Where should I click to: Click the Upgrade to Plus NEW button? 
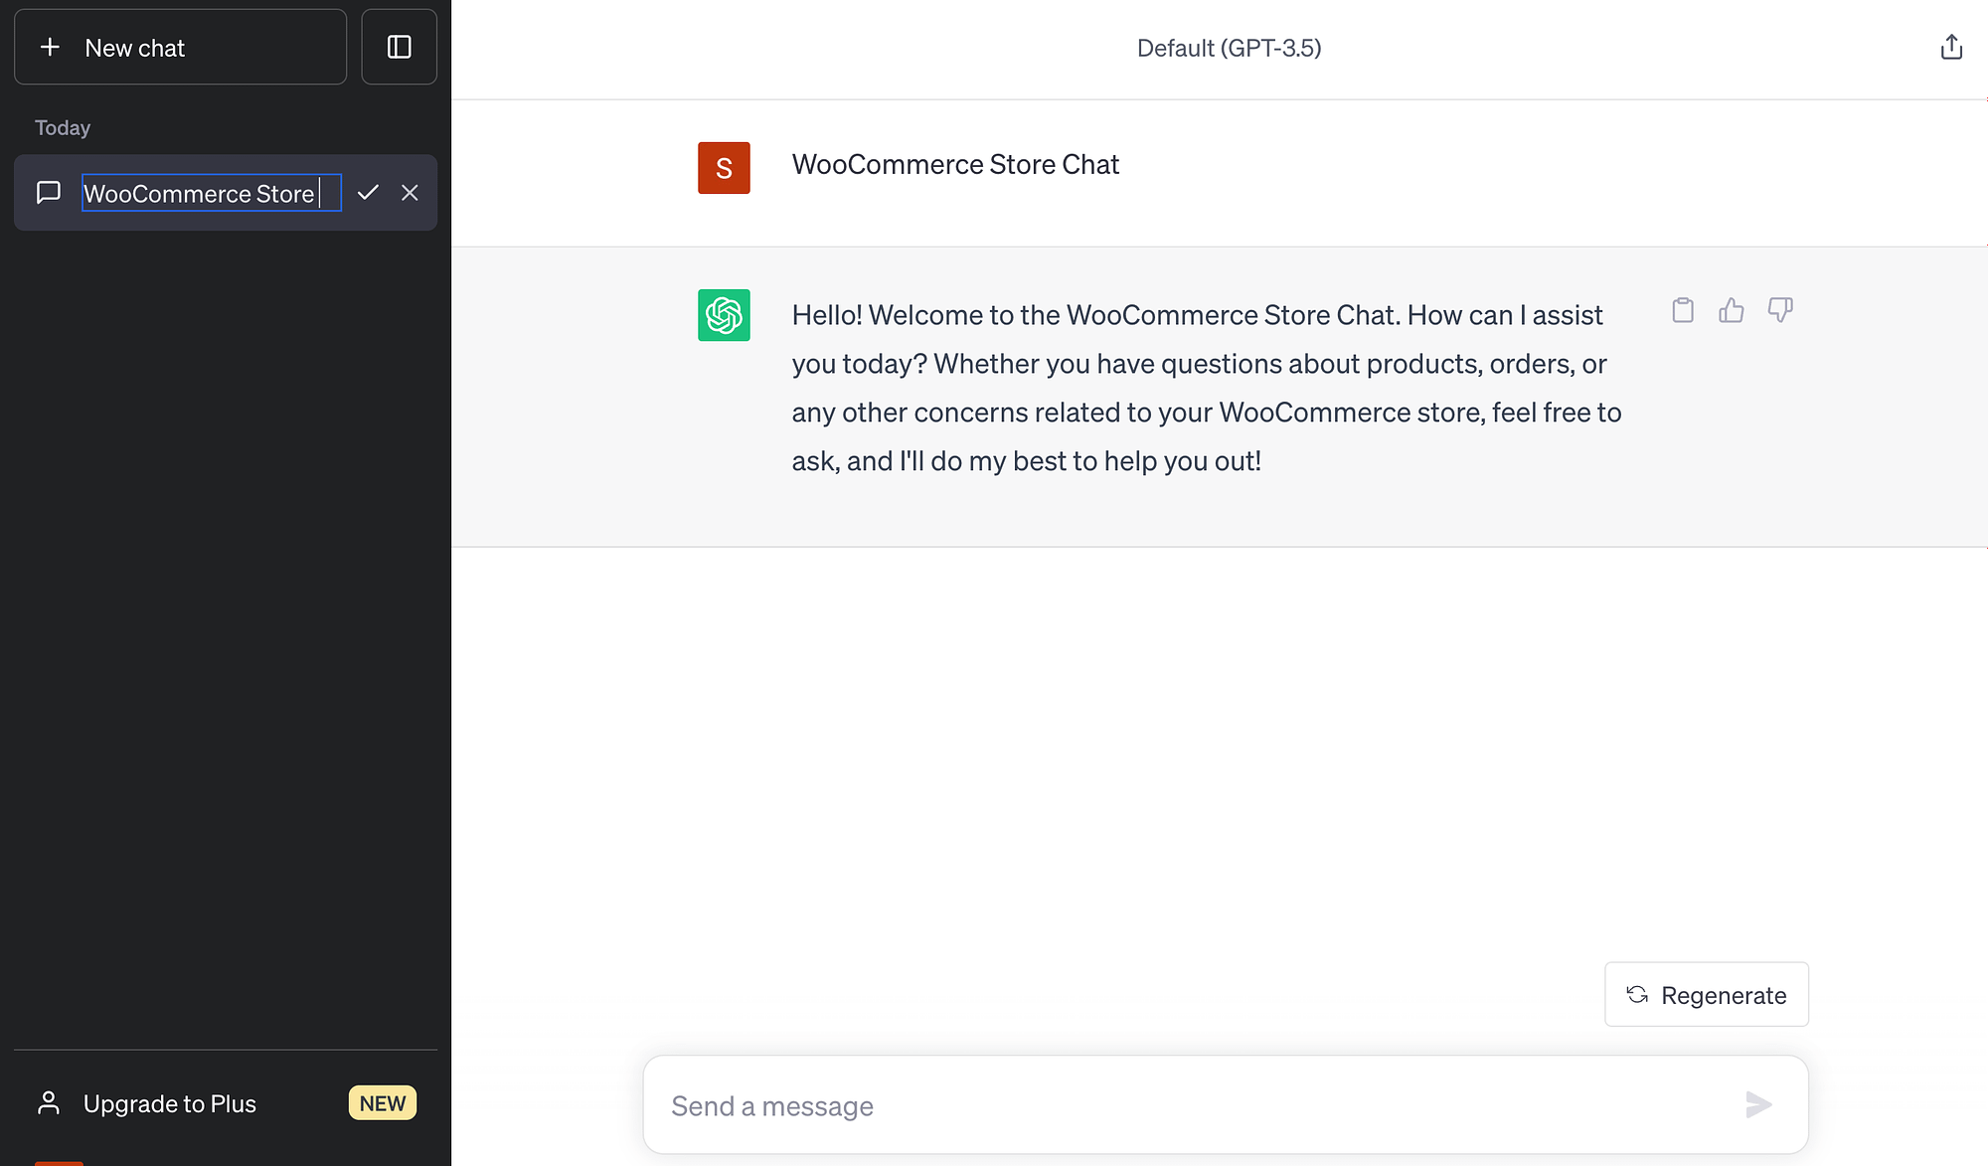coord(224,1102)
